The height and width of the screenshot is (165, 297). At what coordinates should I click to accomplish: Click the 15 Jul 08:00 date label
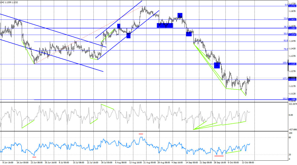(79, 163)
